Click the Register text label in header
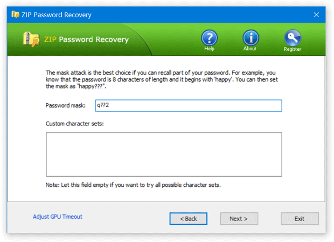The image size is (334, 242). coord(293,49)
